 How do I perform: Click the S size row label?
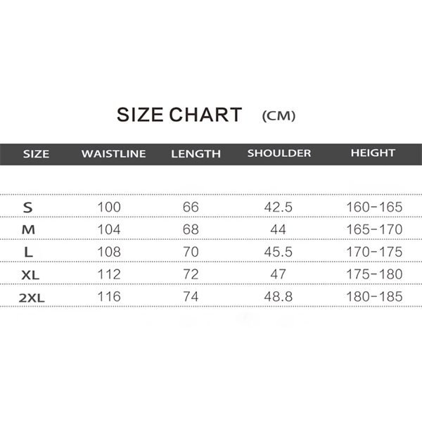28,207
